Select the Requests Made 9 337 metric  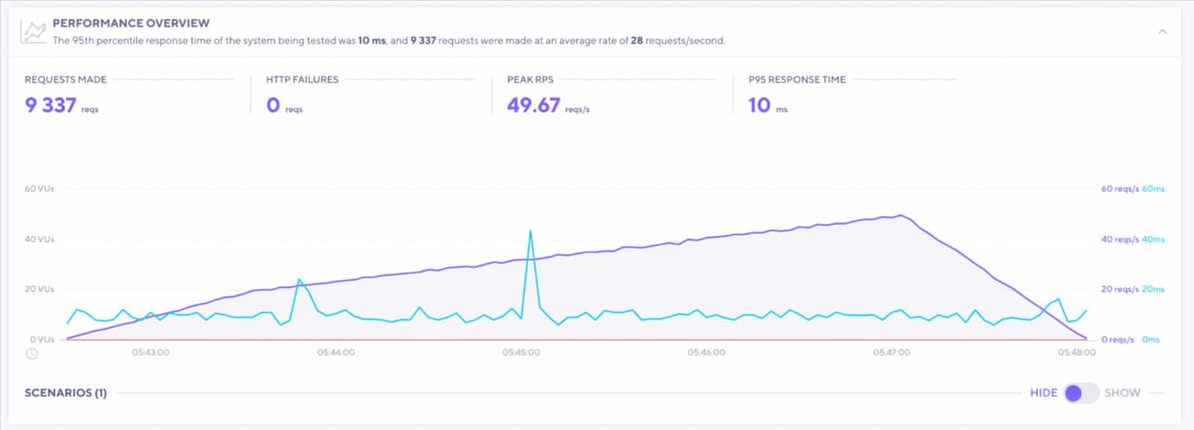pos(51,105)
